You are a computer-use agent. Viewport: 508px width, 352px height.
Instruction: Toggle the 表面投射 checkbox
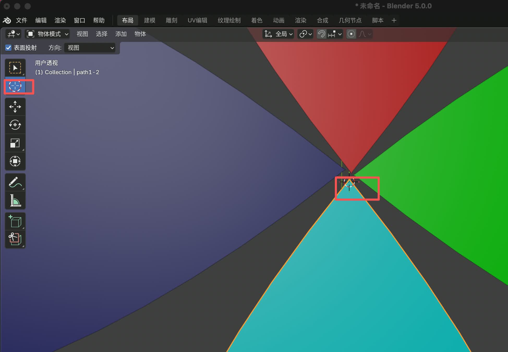(8, 48)
